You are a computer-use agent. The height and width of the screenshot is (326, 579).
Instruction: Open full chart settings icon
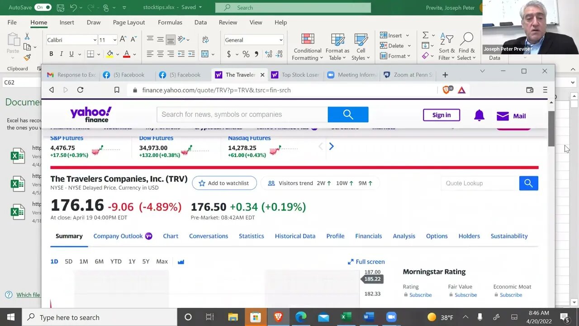pyautogui.click(x=181, y=262)
